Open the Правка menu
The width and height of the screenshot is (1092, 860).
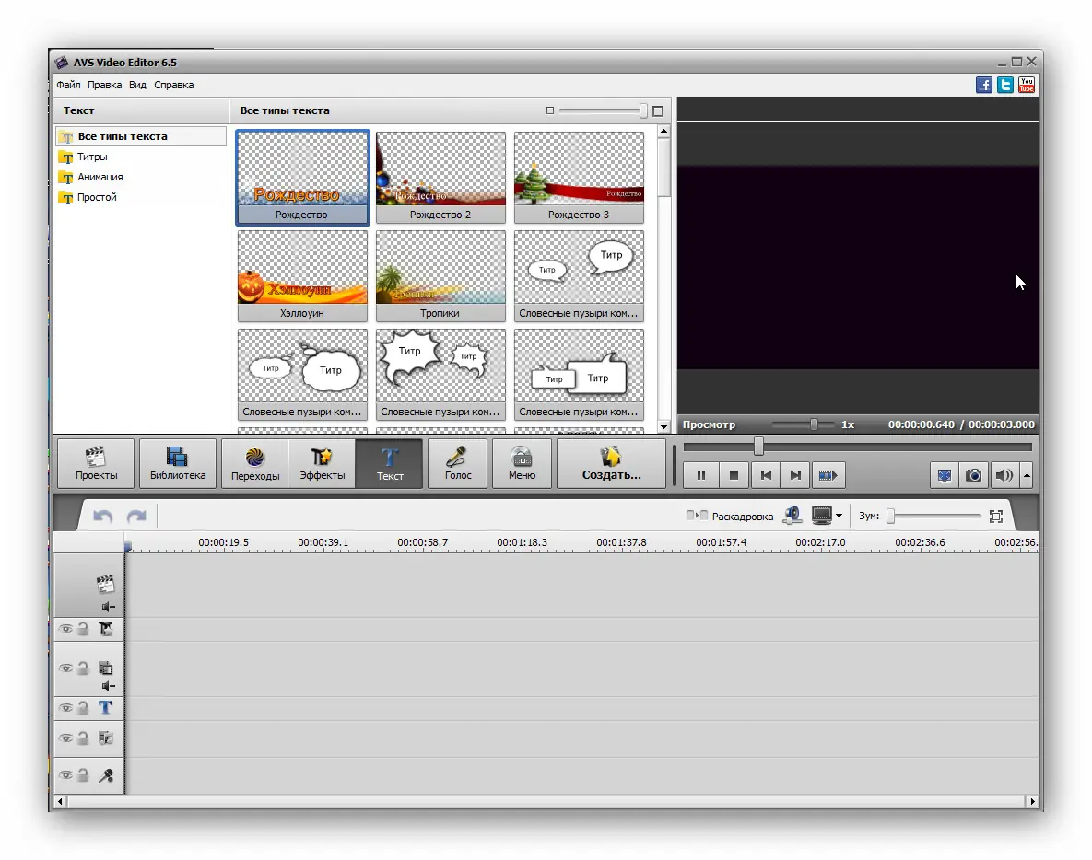pyautogui.click(x=104, y=85)
